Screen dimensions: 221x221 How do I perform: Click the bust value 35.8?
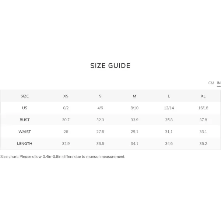(169, 120)
